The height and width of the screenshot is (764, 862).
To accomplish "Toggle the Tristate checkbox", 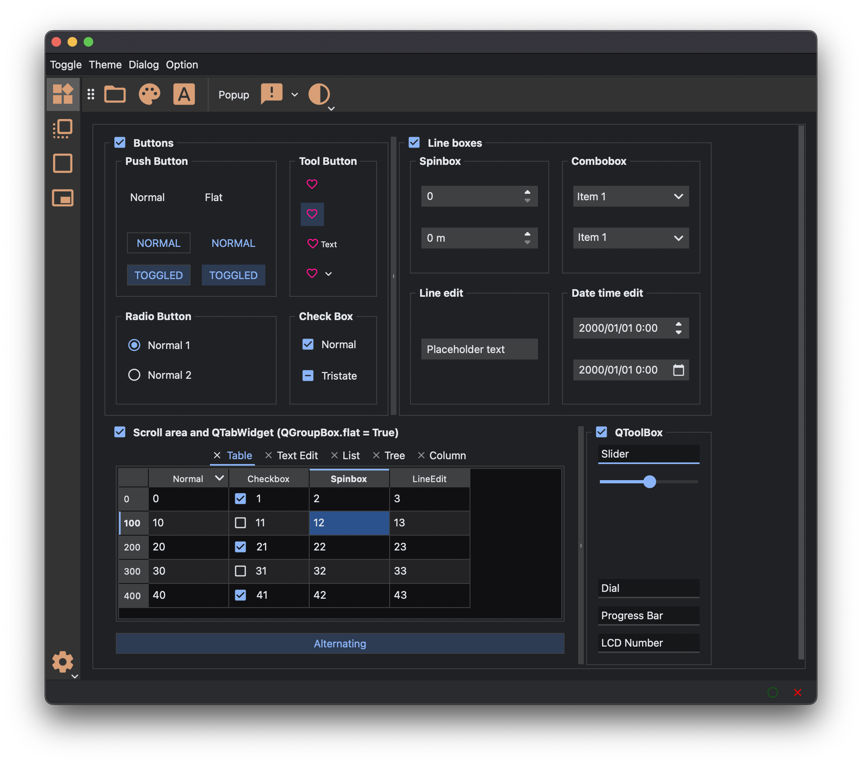I will [308, 376].
